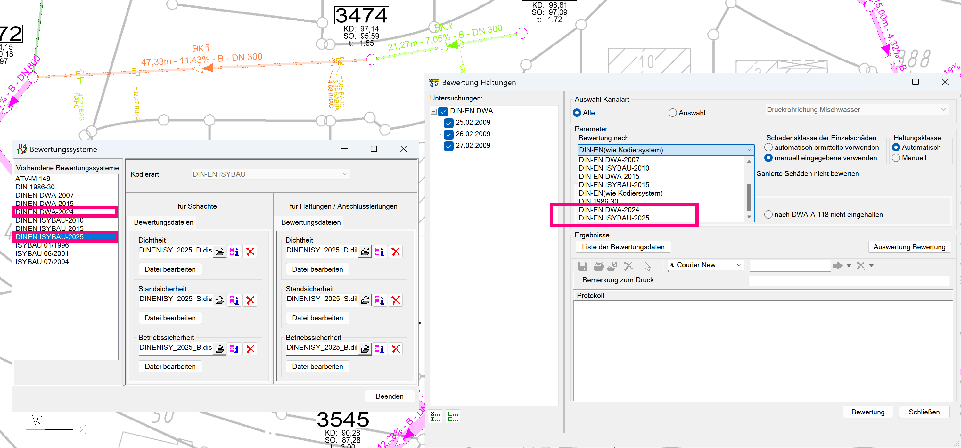Click the select-all examinations icon
Screen dimensions: 961x448
[435, 416]
